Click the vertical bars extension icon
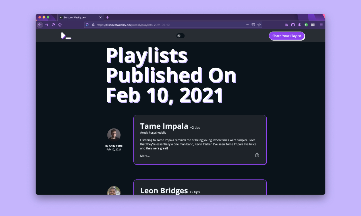 click(x=313, y=25)
